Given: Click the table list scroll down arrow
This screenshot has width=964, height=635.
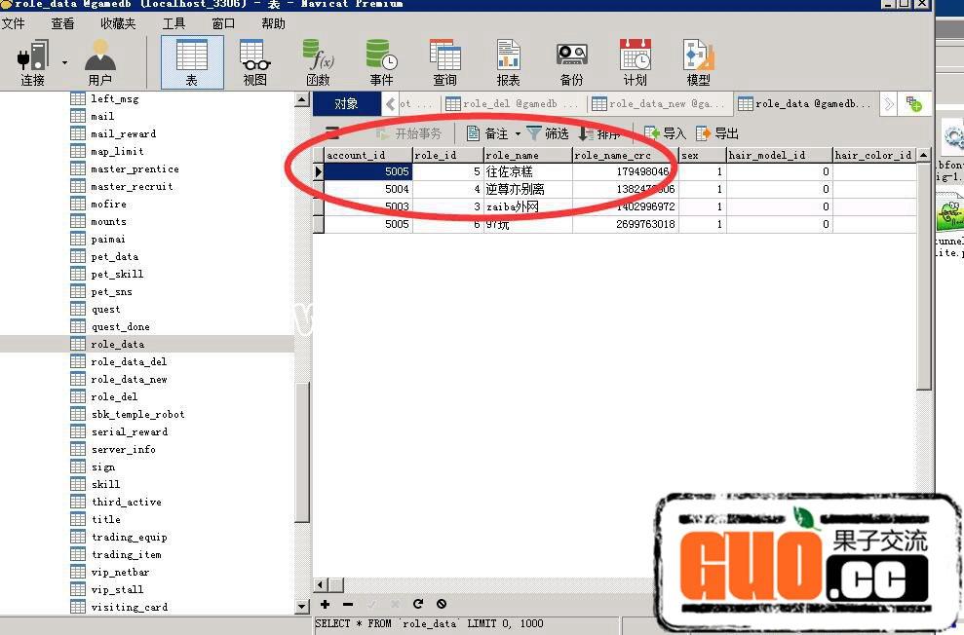Looking at the screenshot, I should tap(302, 607).
